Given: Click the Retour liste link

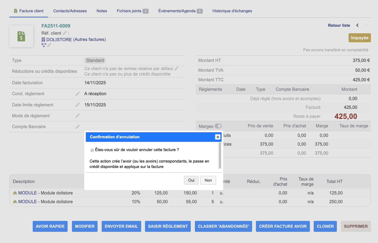Looking at the screenshot, I should coord(339,25).
